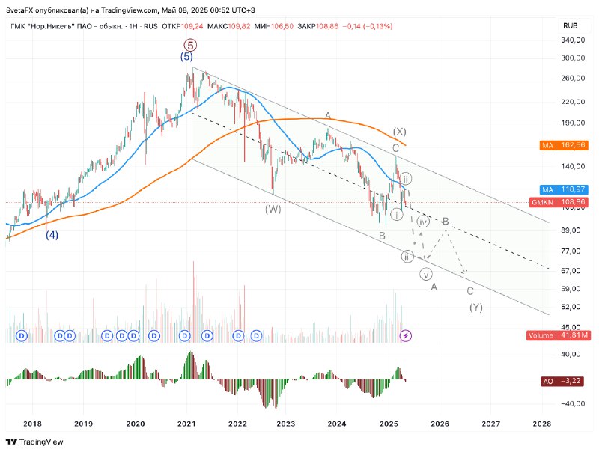
Task: Click the orange MA 162,56 price label
Action: point(564,145)
